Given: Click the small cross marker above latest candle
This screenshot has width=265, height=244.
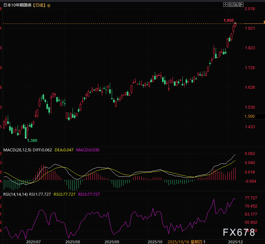Looking at the screenshot, I should (x=235, y=23).
